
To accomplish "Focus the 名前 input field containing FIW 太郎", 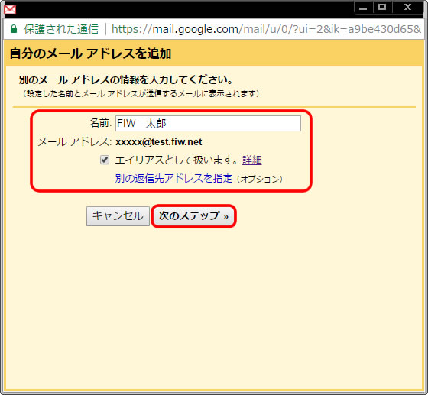I will click(208, 123).
